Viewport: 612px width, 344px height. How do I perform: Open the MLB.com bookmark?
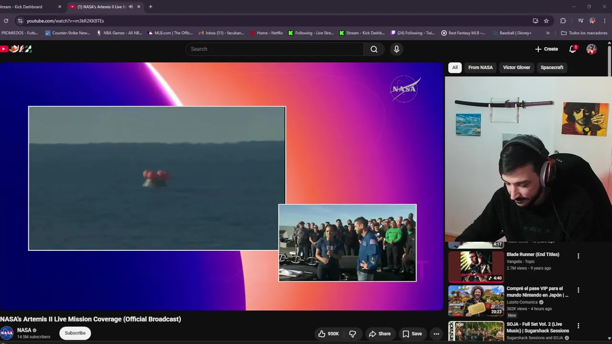[x=170, y=33]
